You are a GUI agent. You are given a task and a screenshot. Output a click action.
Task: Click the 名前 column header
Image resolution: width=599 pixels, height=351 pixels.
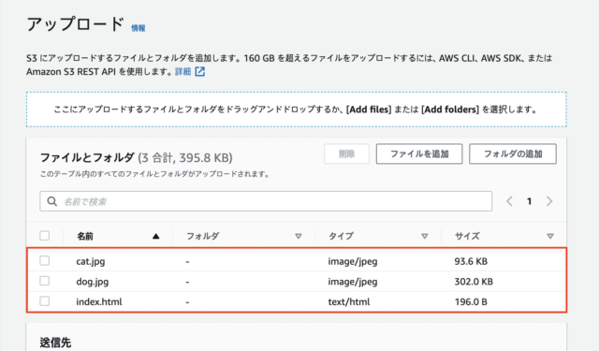(85, 237)
